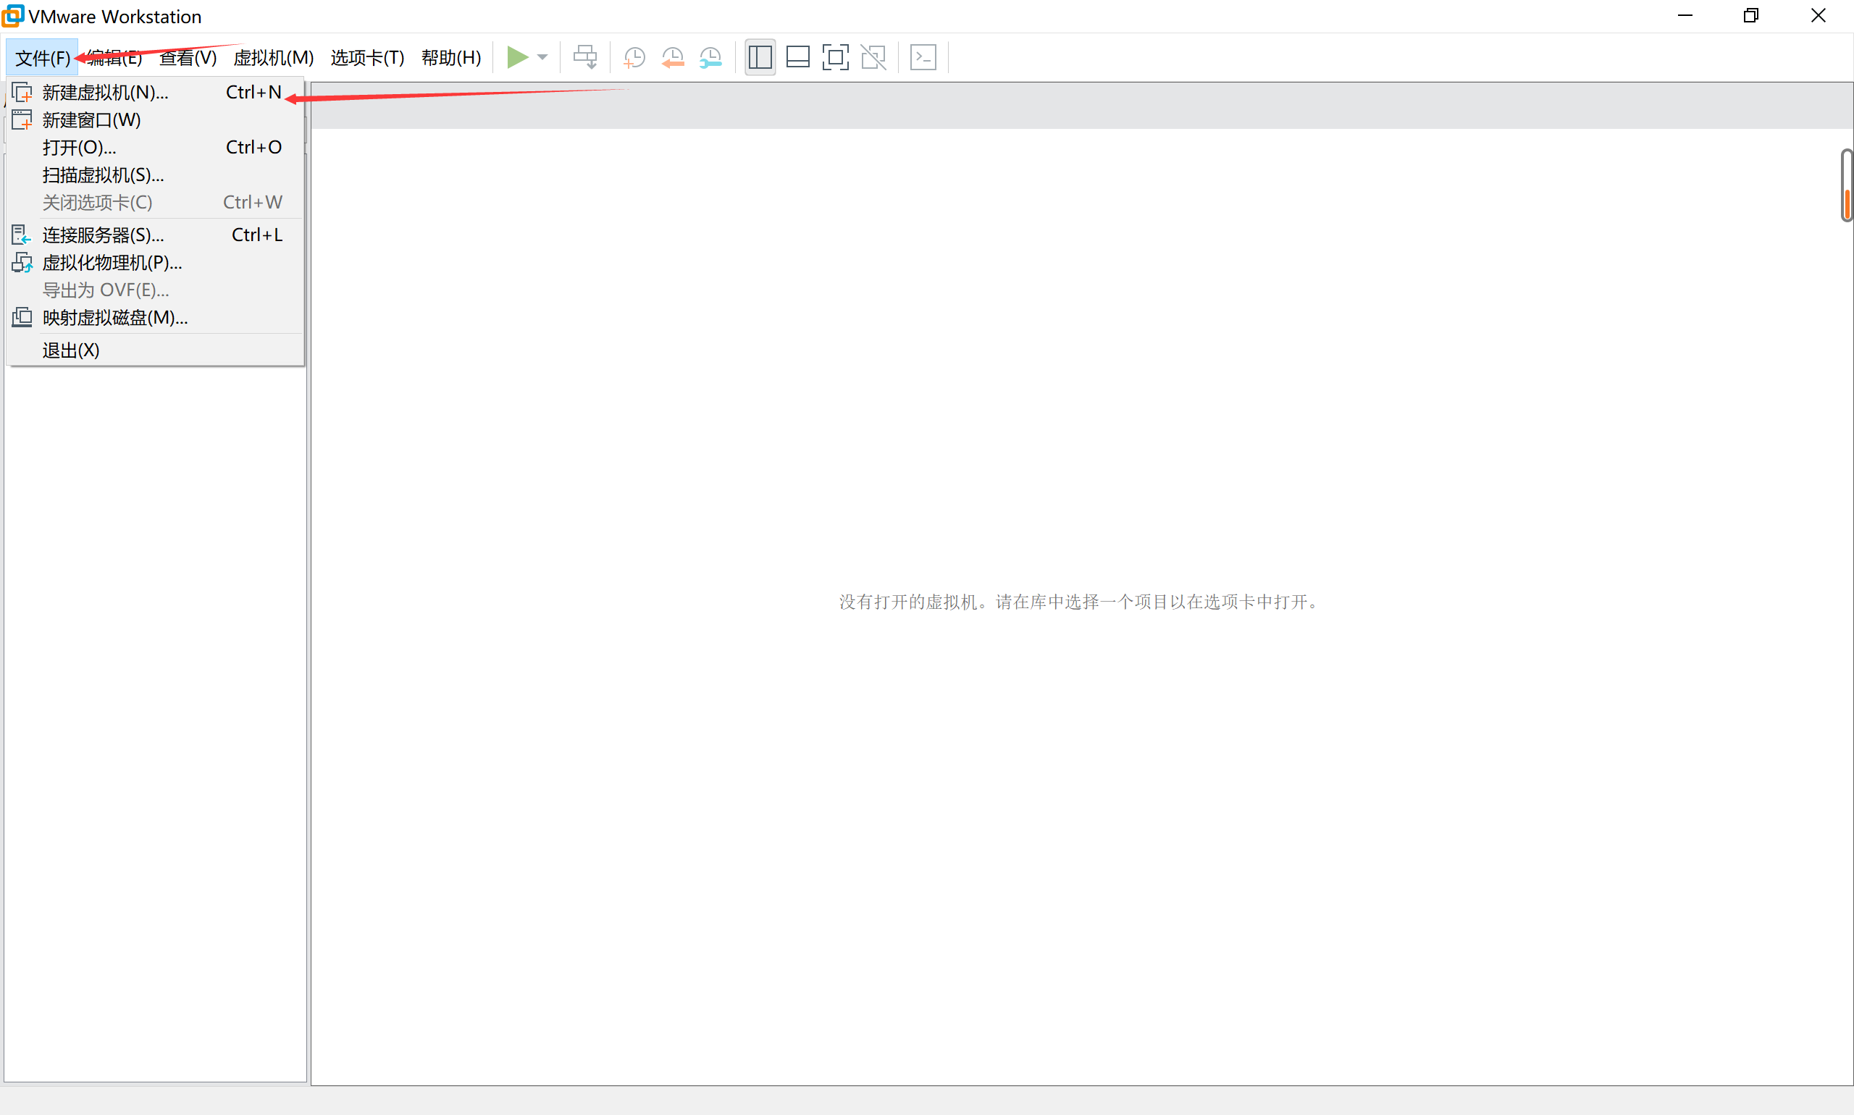Open the power options dropdown arrow
This screenshot has height=1115, width=1854.
[542, 57]
